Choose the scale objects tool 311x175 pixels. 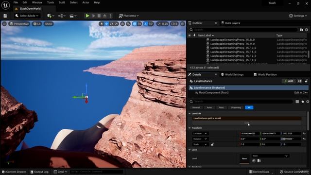pos(116,24)
